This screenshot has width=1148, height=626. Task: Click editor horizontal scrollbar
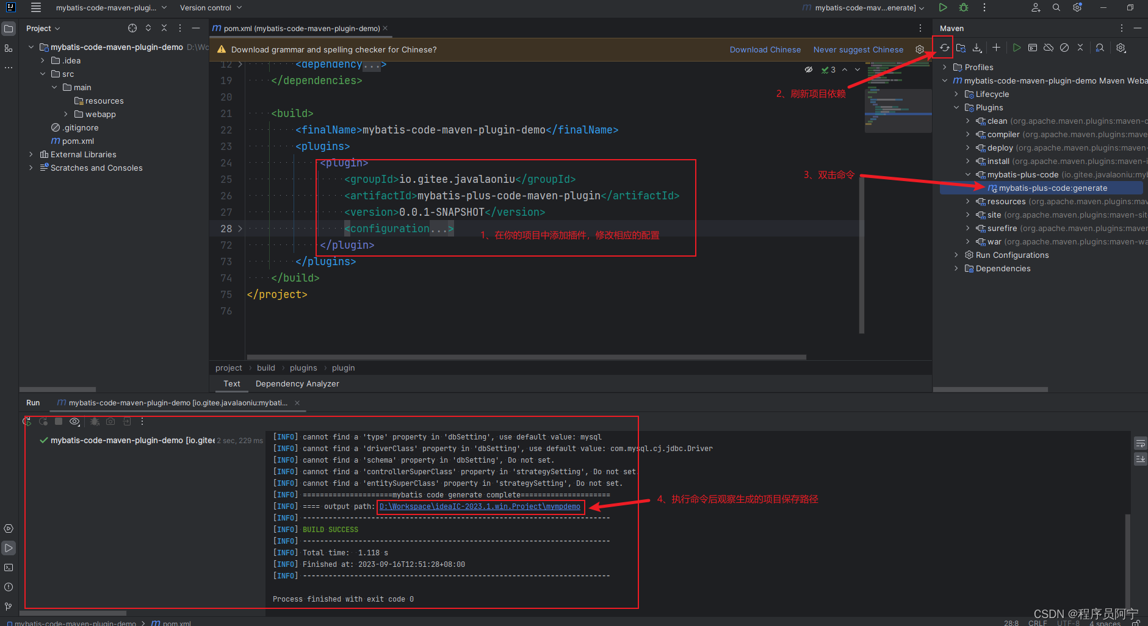pos(526,357)
